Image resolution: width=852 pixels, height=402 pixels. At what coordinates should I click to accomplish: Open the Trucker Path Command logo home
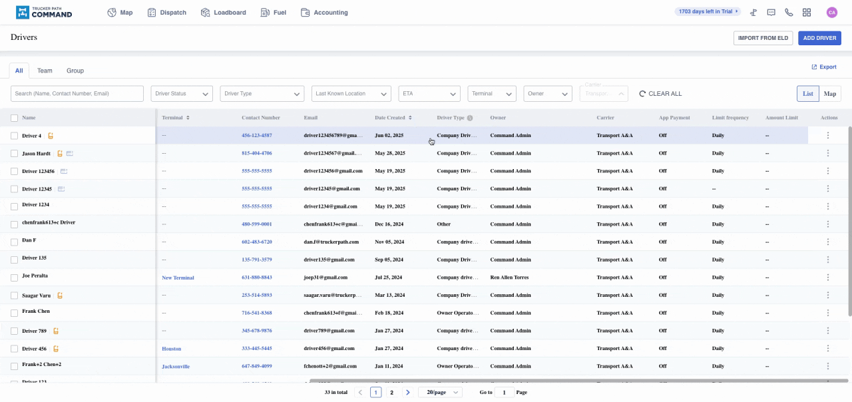(x=43, y=12)
